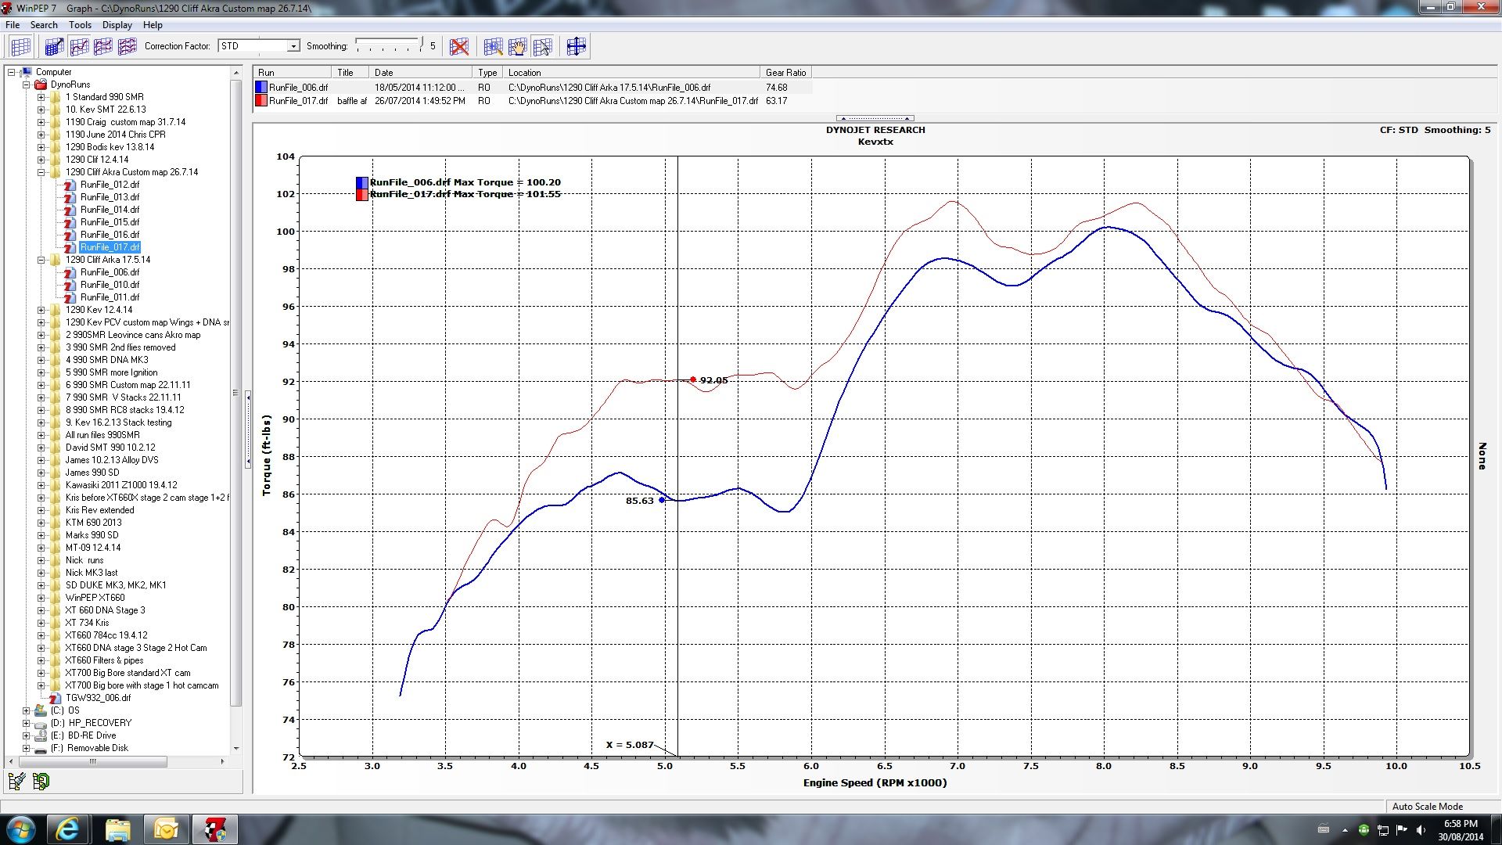Image resolution: width=1502 pixels, height=845 pixels.
Task: Open Windows Explorer from taskbar
Action: tap(117, 829)
